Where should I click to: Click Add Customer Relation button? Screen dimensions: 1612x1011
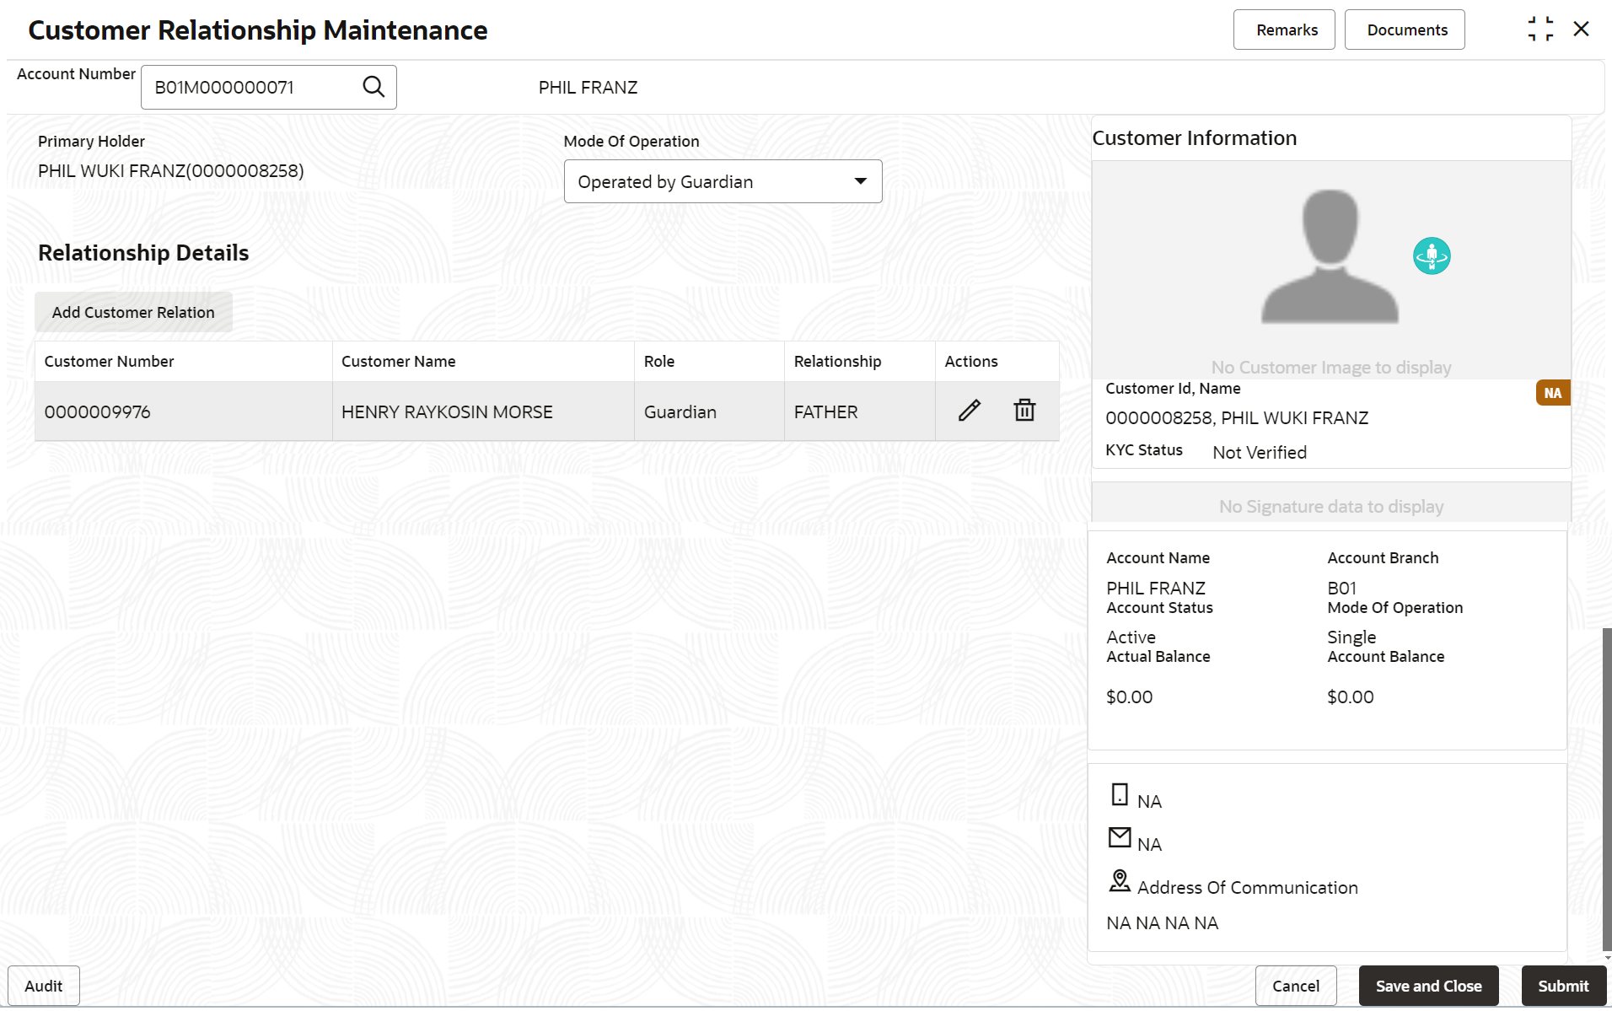point(133,312)
